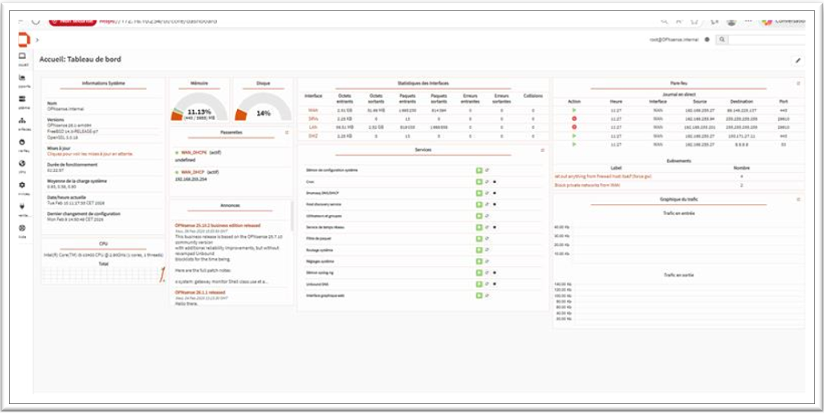Open the Accueil (lobby) sidebar icon
The width and height of the screenshot is (824, 413).
[x=22, y=56]
